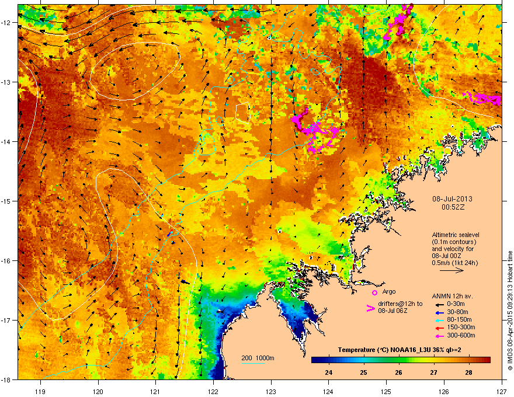Click the '150-300m' depth label
The width and height of the screenshot is (514, 397).
461,327
